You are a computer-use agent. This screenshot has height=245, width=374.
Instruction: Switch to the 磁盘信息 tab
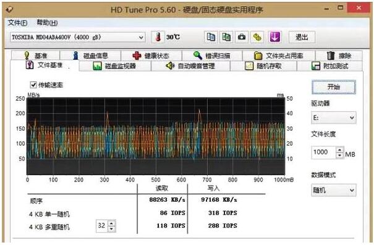[x=90, y=56]
